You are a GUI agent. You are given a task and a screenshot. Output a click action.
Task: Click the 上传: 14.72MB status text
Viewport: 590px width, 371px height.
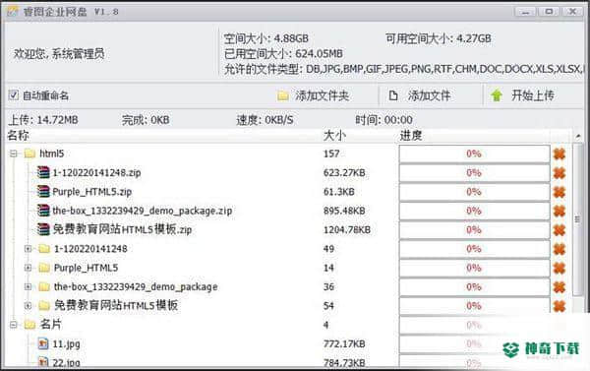(x=43, y=120)
